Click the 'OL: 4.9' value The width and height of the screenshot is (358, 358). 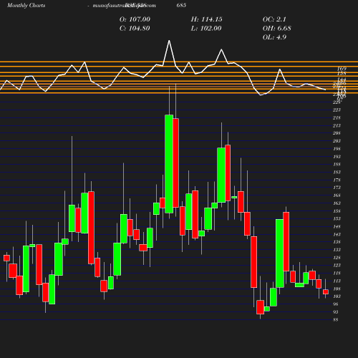coord(274,37)
